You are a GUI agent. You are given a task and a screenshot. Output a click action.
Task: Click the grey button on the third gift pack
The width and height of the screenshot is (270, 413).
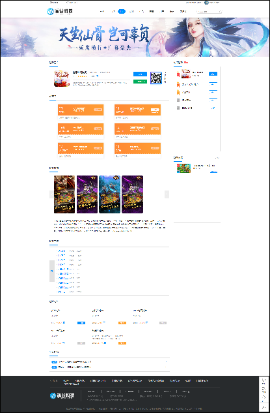[163, 323]
